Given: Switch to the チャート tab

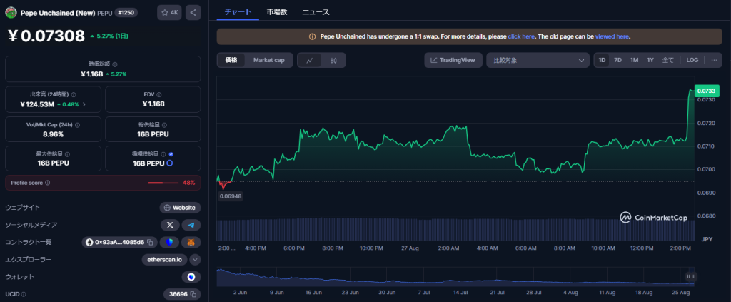Looking at the screenshot, I should click(x=238, y=12).
